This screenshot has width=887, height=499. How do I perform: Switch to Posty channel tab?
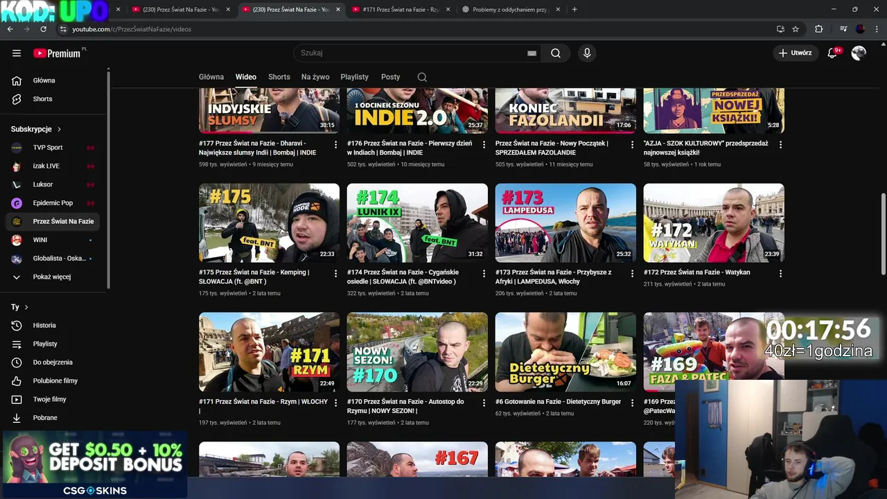pos(390,77)
